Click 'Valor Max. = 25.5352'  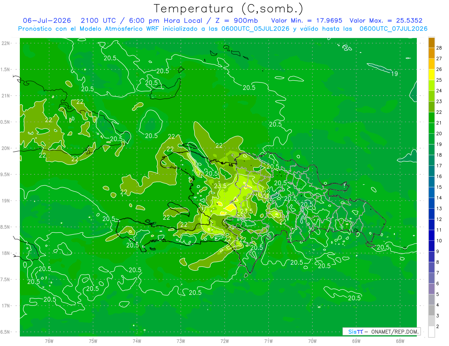point(386,21)
